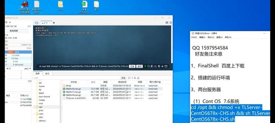Click the swap usage bar 0/4G
The image size is (275, 123).
click(x=18, y=48)
